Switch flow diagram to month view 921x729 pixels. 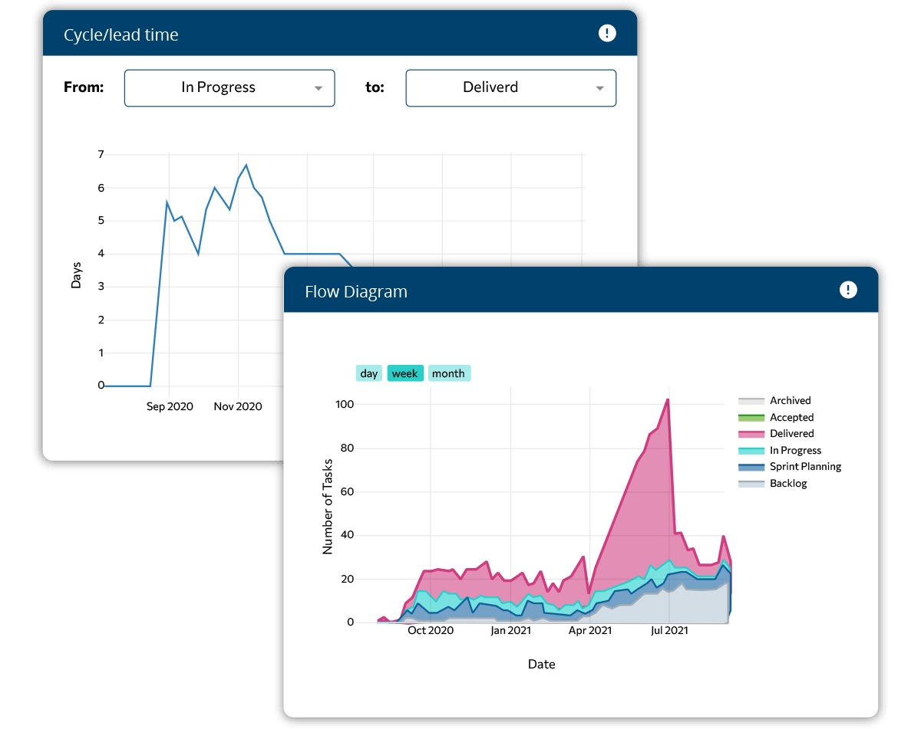click(448, 373)
